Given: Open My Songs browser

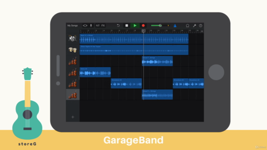Looking at the screenshot, I should click(72, 25).
